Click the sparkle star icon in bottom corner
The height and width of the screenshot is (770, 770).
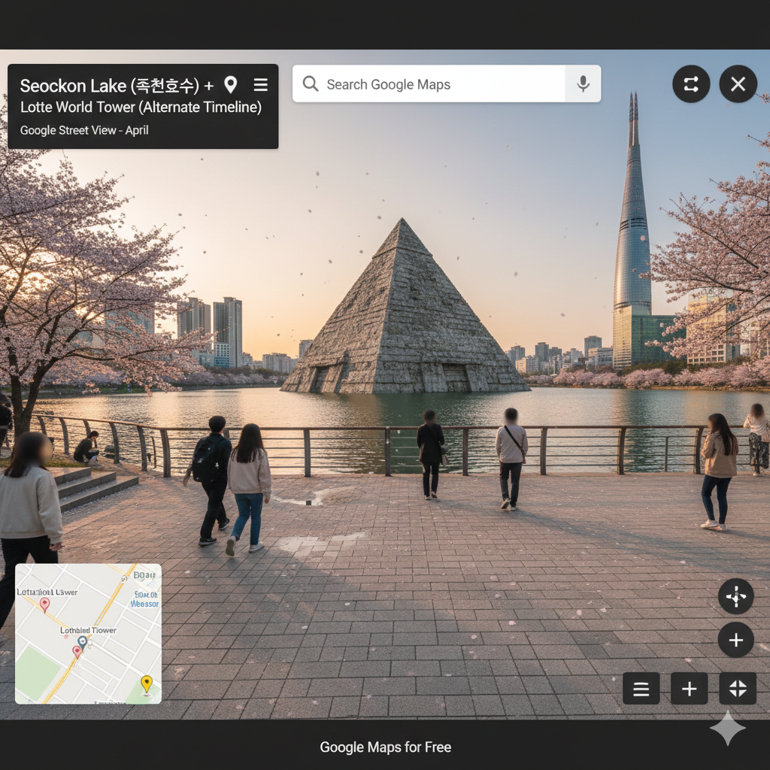(x=727, y=728)
